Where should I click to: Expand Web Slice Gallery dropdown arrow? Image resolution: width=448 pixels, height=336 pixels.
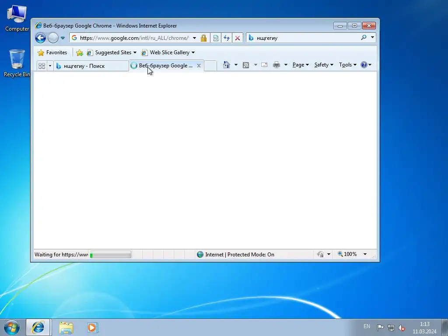tap(193, 52)
